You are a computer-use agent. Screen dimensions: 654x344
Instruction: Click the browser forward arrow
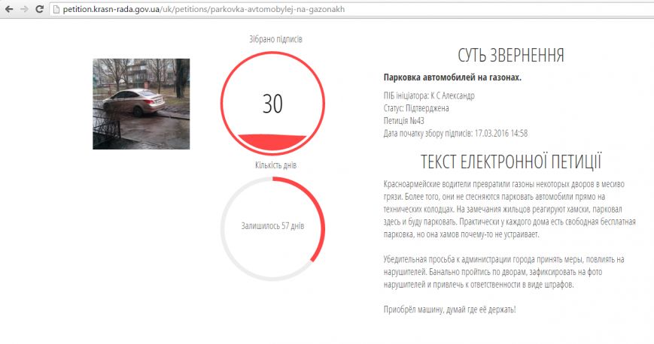(24, 9)
